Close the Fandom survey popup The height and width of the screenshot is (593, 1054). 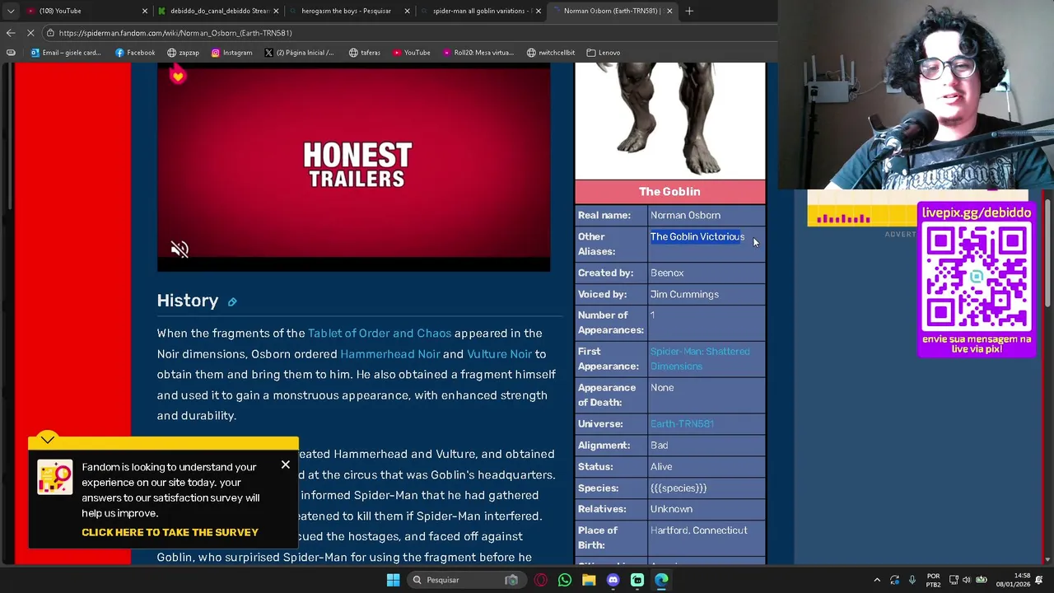point(286,465)
